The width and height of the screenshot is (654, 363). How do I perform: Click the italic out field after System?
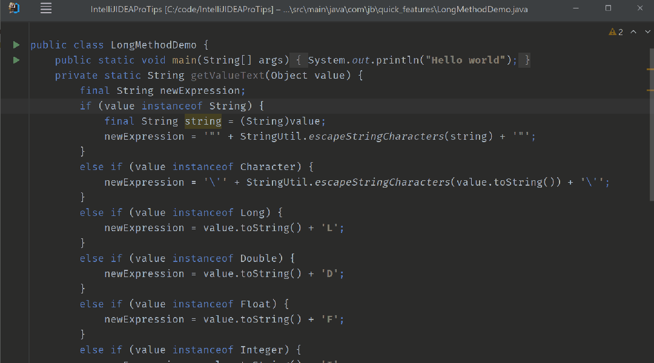360,60
